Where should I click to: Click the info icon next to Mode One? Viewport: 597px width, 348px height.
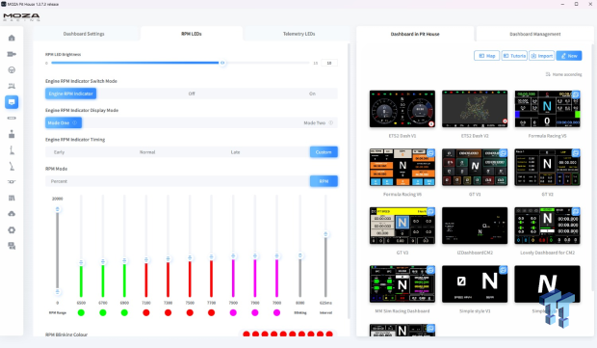pyautogui.click(x=75, y=122)
